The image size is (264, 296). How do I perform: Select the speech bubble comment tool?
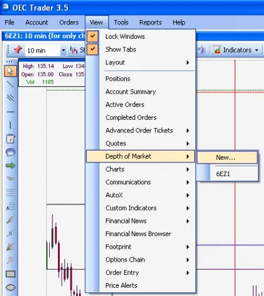(x=10, y=152)
